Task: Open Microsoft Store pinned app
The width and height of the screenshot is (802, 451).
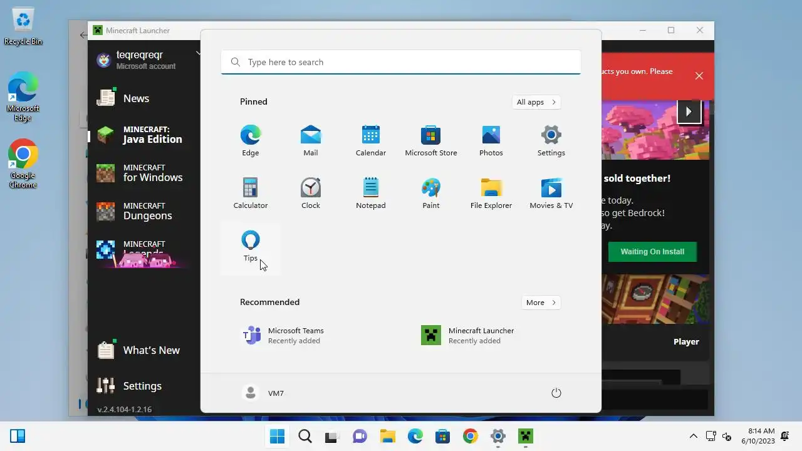Action: [x=430, y=140]
